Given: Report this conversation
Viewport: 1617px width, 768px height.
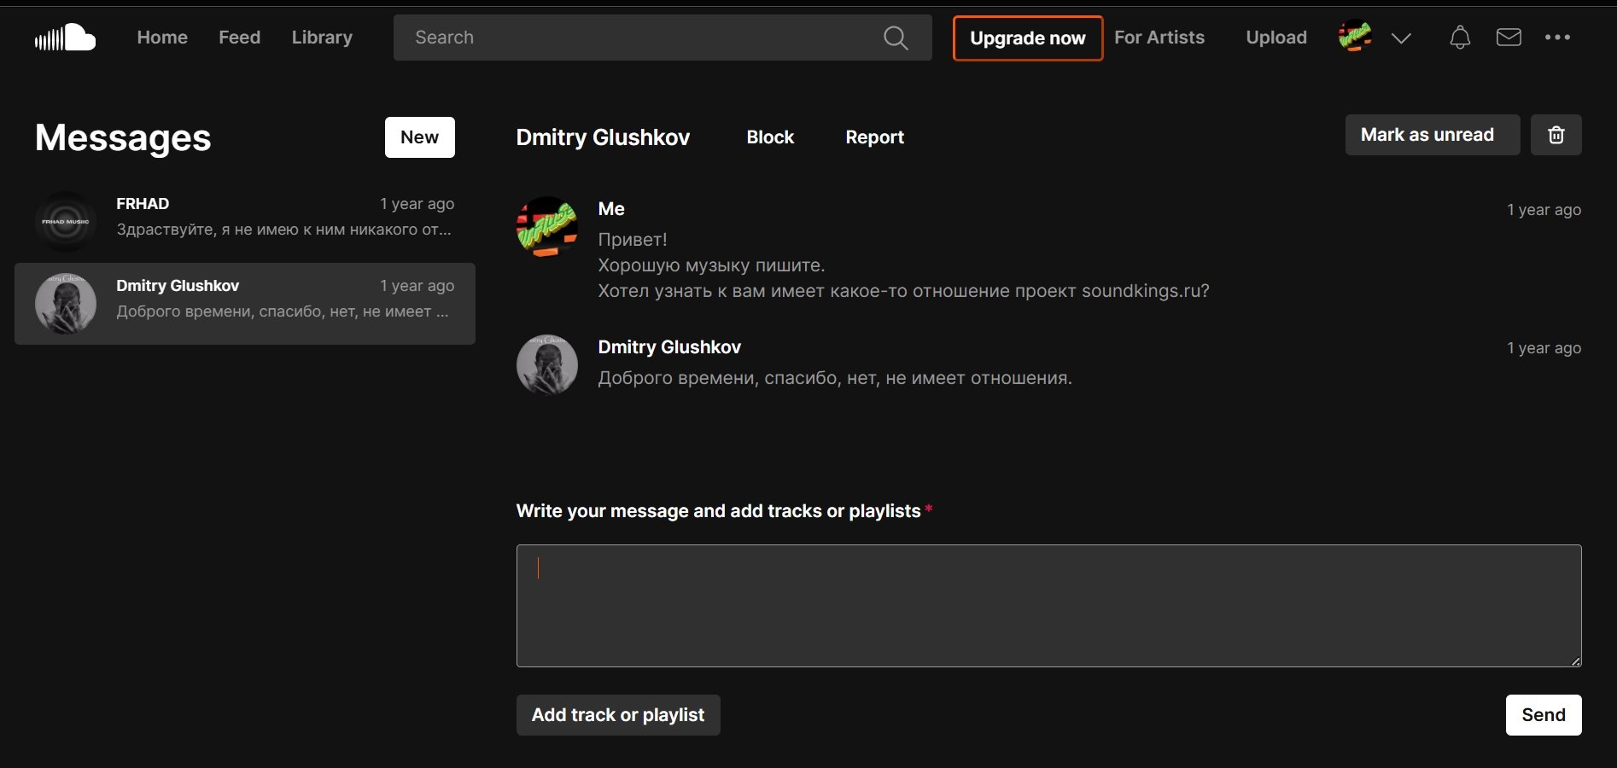Looking at the screenshot, I should point(874,137).
